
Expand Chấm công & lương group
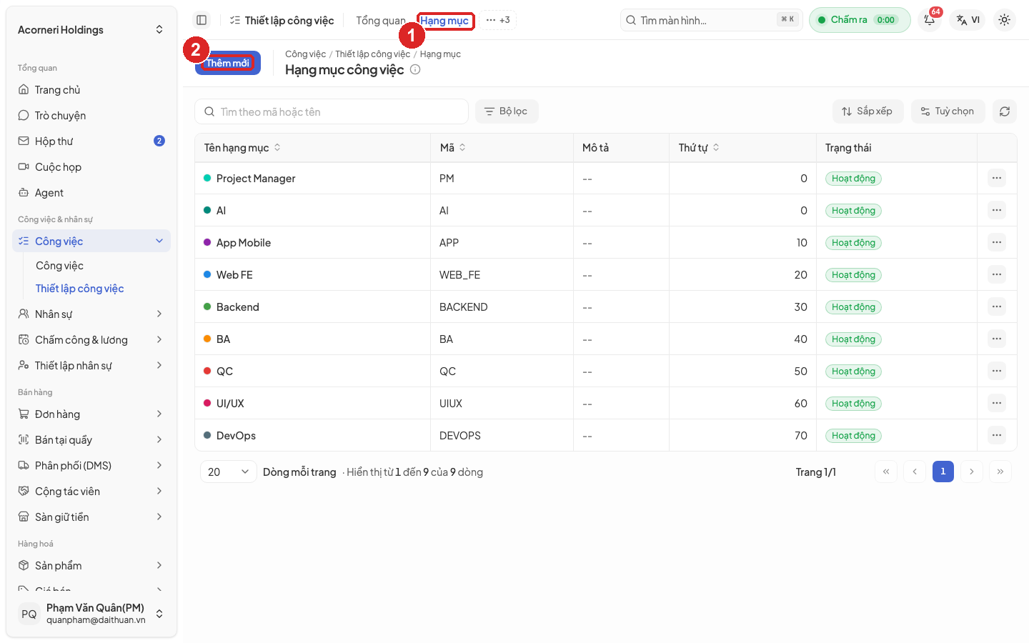pyautogui.click(x=91, y=340)
